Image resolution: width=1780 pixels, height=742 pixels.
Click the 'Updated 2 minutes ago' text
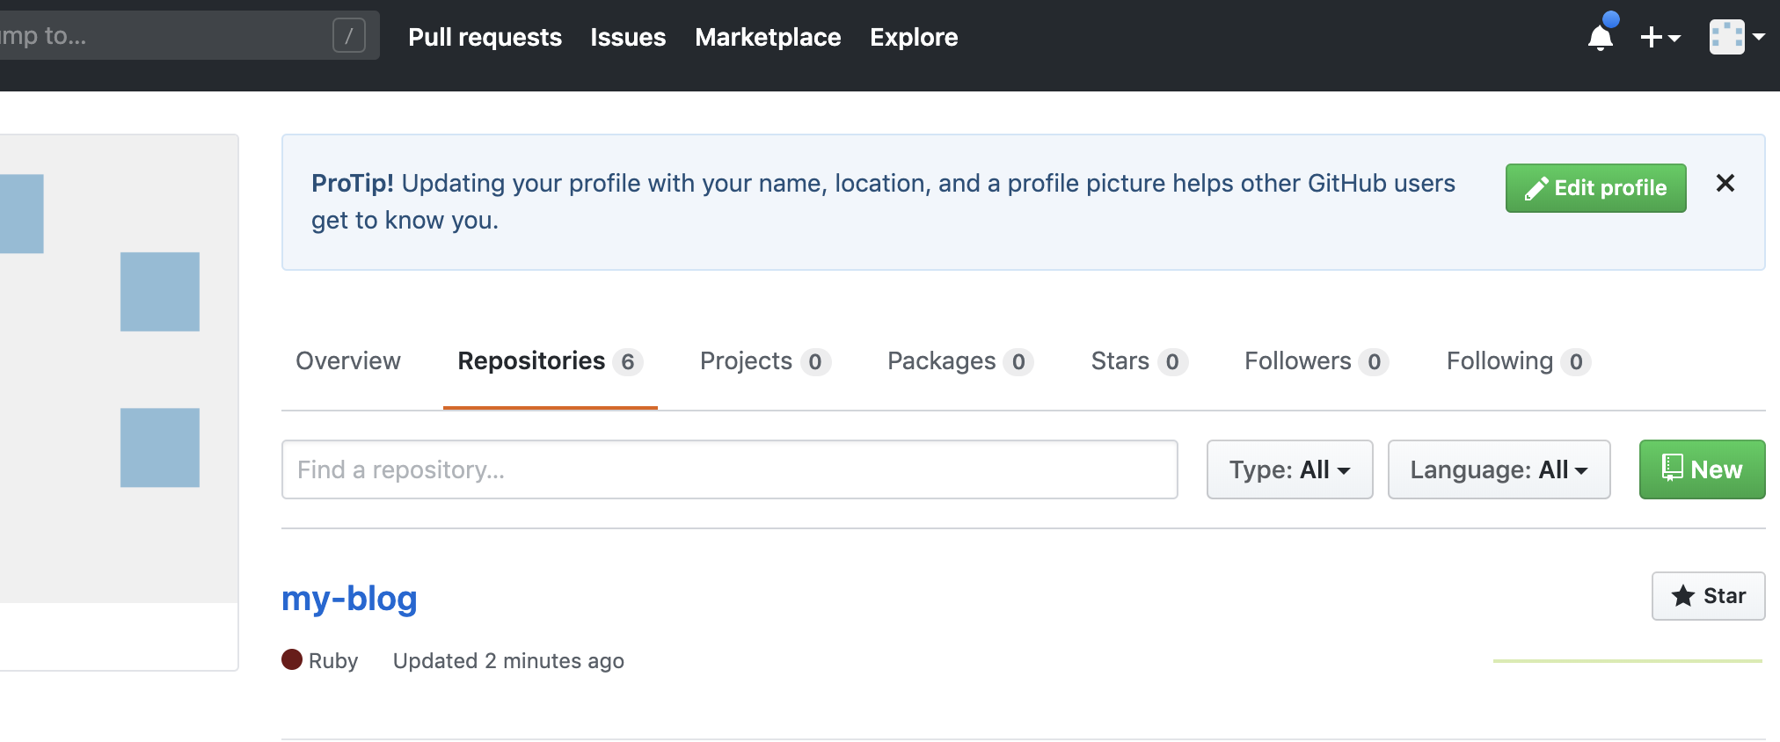(x=508, y=661)
